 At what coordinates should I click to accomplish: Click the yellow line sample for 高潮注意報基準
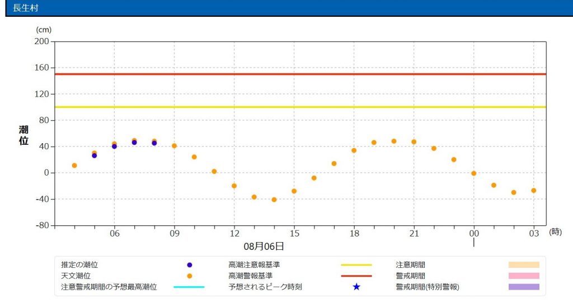click(356, 265)
